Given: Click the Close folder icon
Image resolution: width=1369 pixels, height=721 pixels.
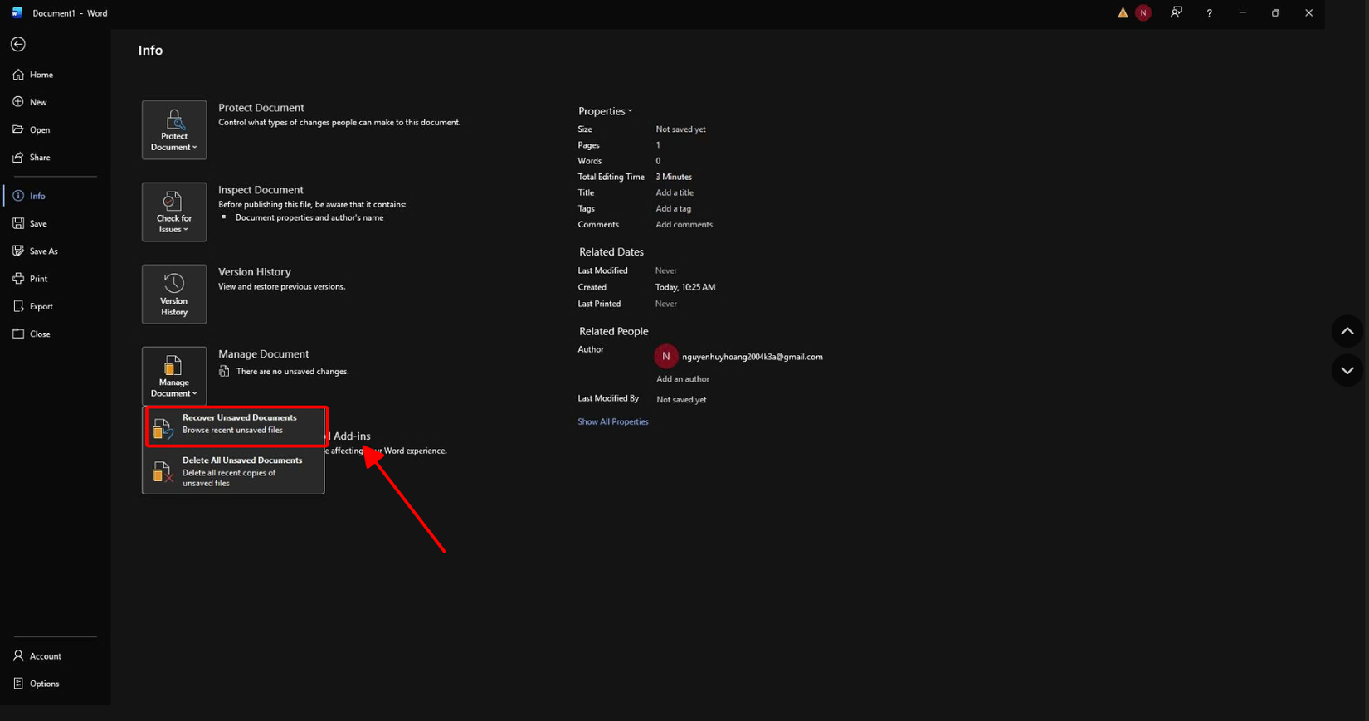Looking at the screenshot, I should point(18,334).
